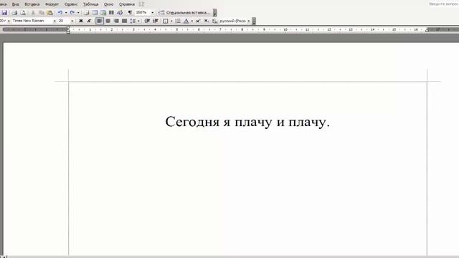Screen dimensions: 459x258
Task: Click the 160% zoom field
Action: [x=142, y=12]
